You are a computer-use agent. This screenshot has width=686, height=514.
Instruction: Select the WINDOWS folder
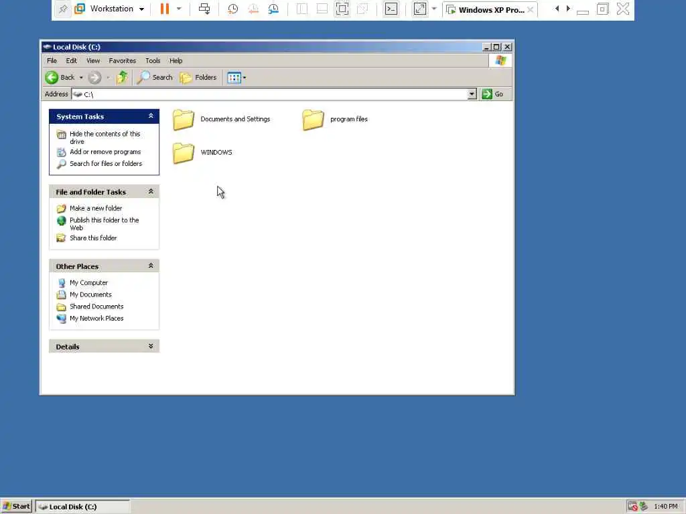[x=202, y=153]
